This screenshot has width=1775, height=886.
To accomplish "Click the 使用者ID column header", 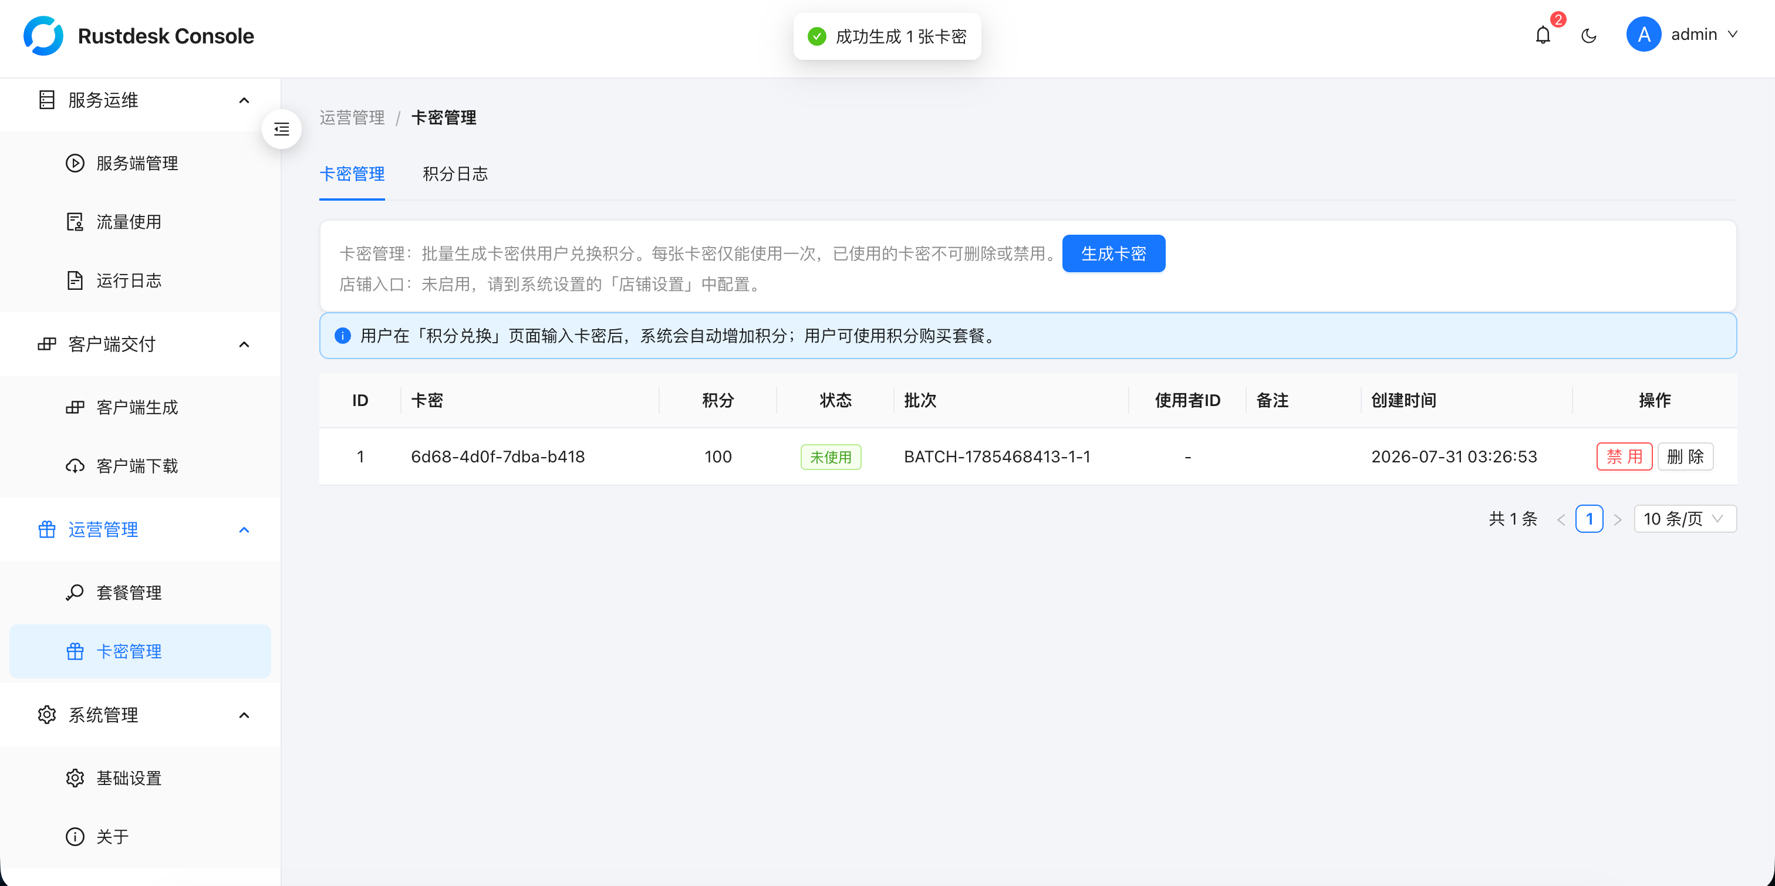I will [x=1187, y=400].
